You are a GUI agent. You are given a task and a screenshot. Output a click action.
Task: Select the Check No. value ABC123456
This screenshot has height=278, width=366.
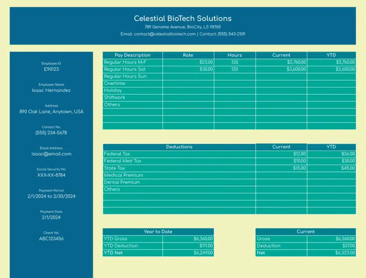pos(51,239)
